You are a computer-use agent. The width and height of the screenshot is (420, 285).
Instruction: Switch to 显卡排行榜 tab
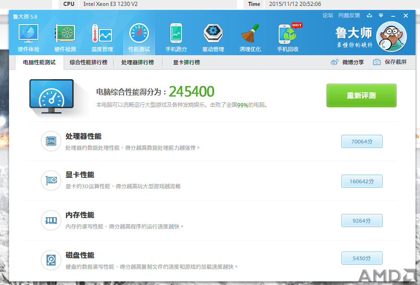point(187,62)
